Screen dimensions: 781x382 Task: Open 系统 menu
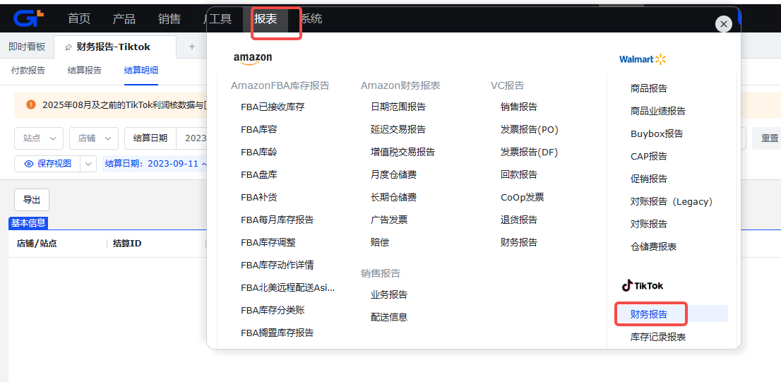[x=311, y=19]
